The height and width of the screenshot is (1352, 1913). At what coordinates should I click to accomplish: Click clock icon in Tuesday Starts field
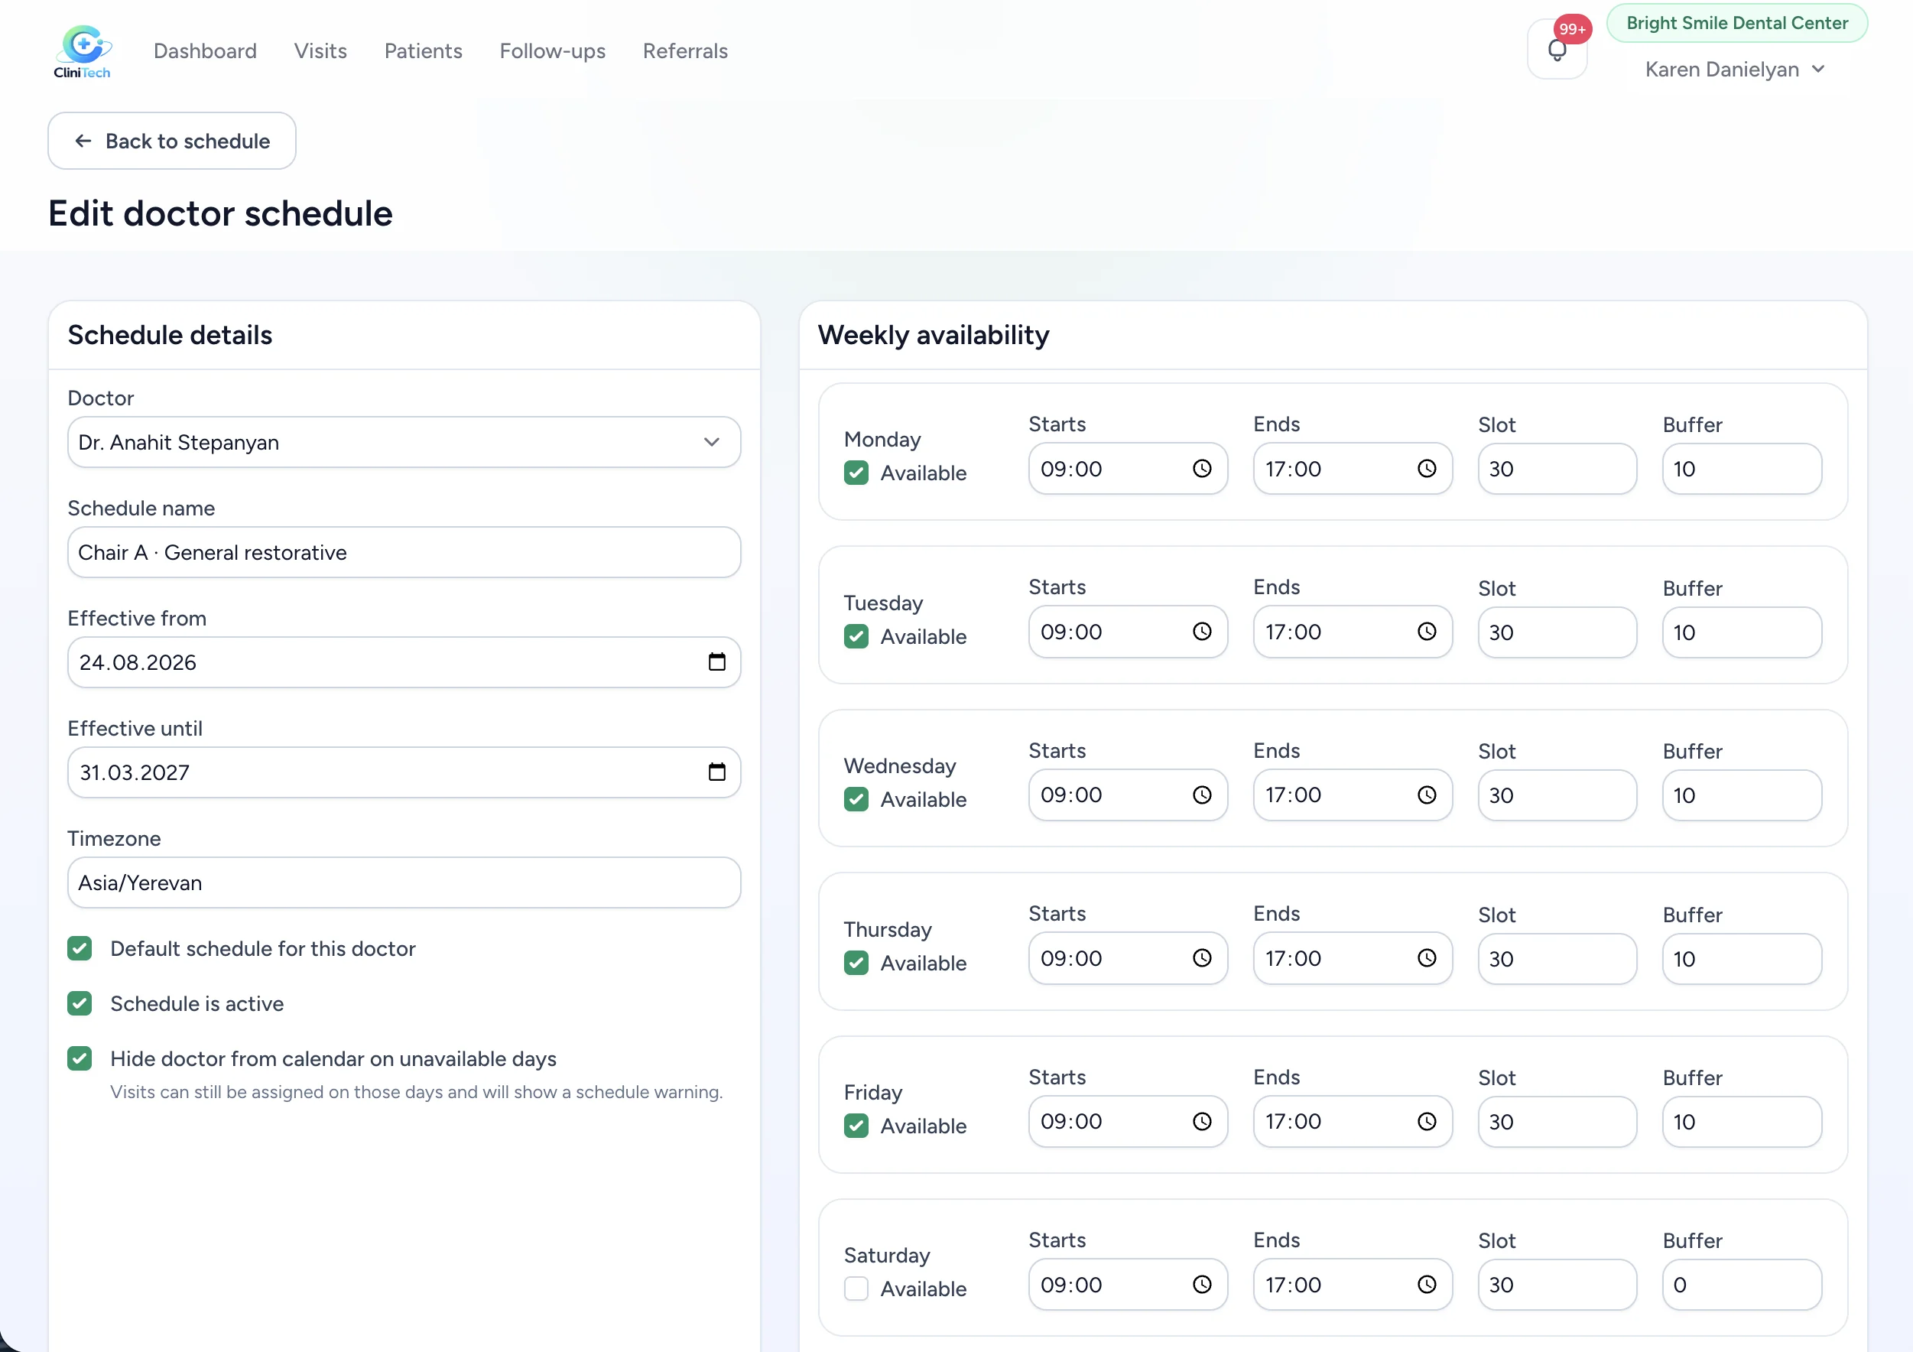[x=1201, y=632]
